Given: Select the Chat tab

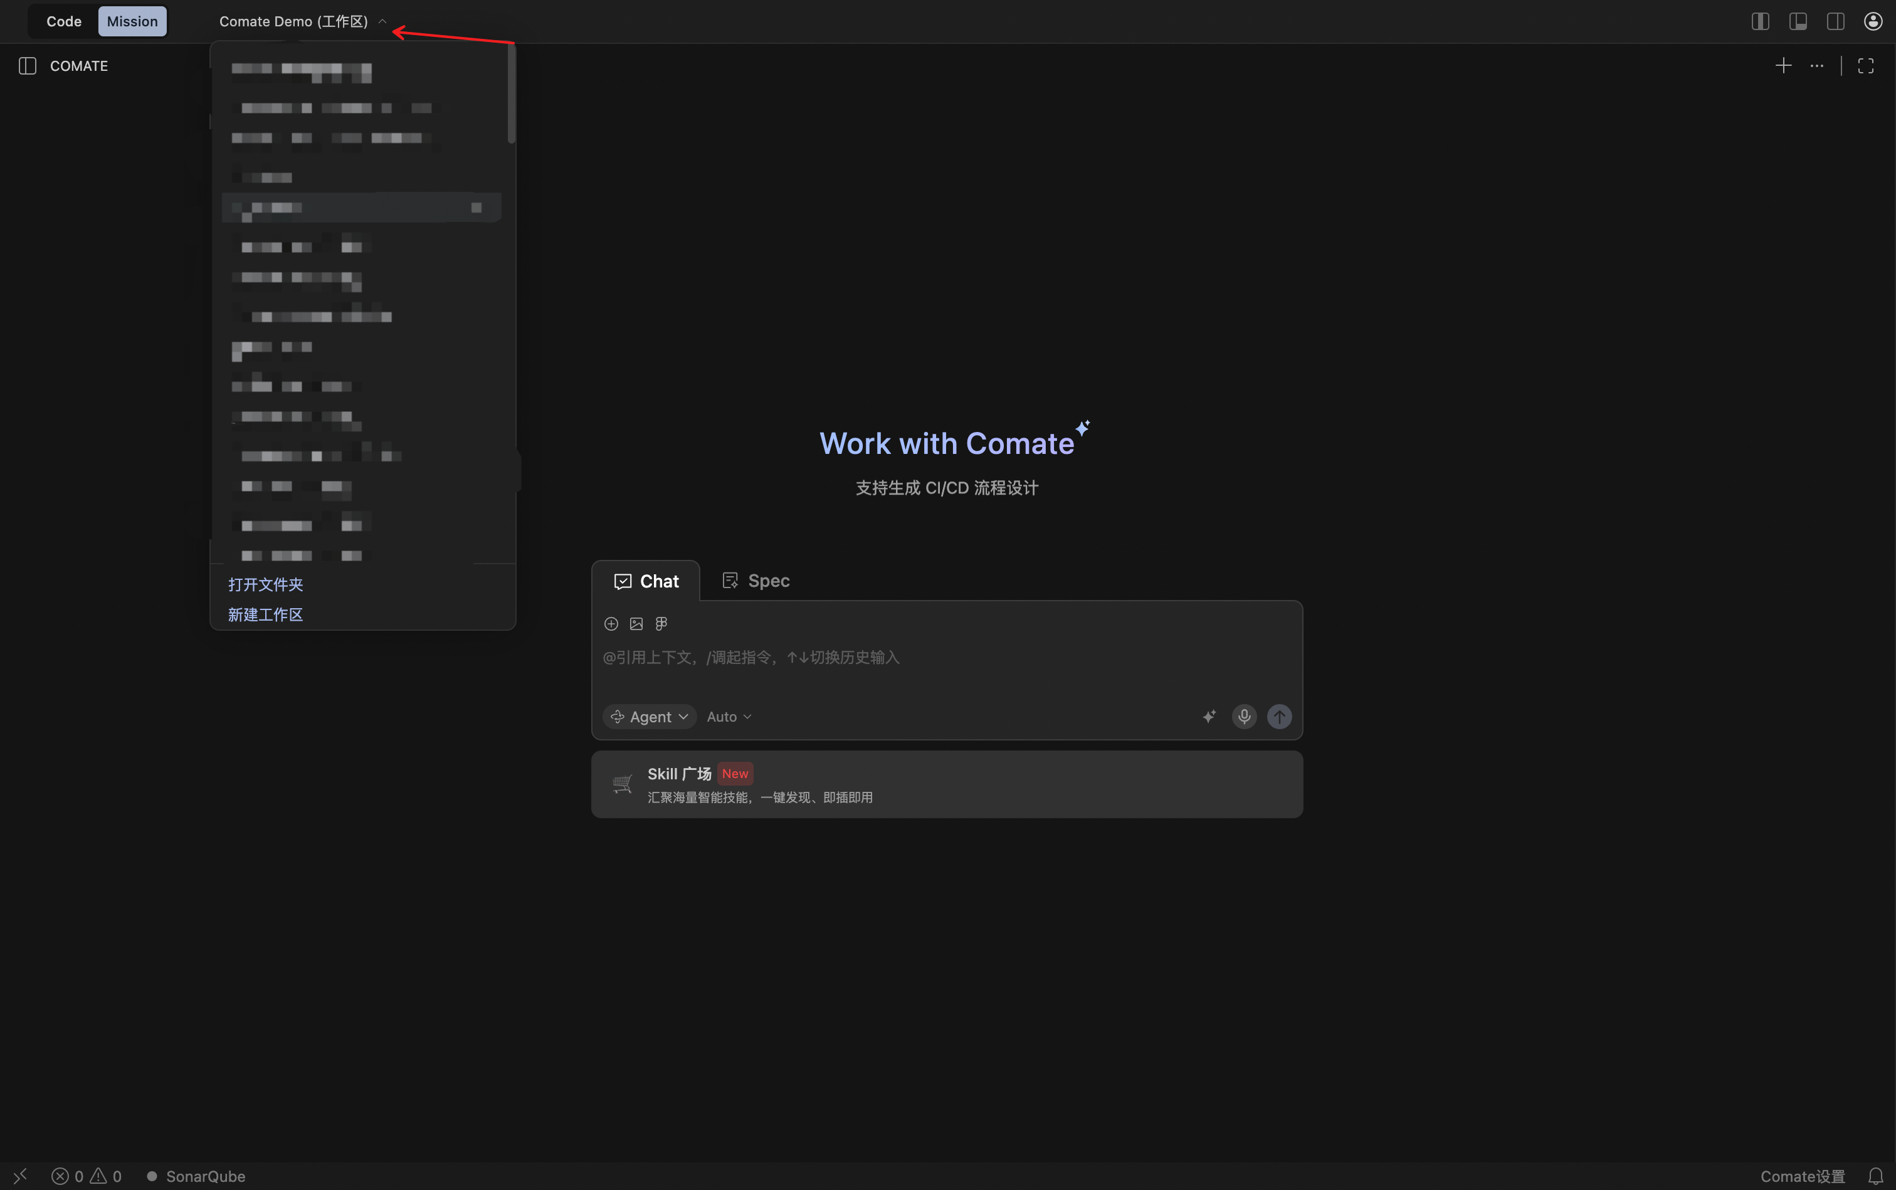Looking at the screenshot, I should (x=645, y=581).
